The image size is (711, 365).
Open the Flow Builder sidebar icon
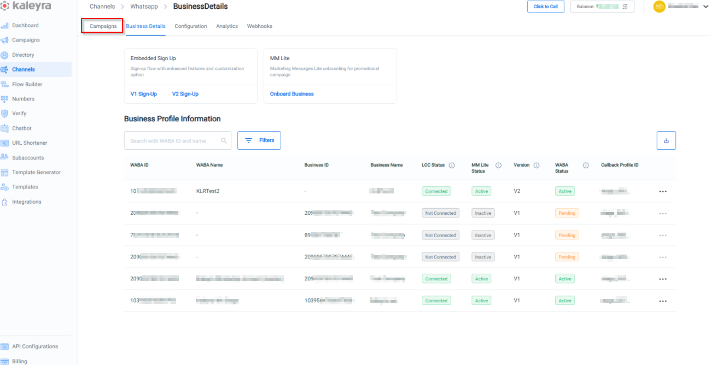[5, 84]
